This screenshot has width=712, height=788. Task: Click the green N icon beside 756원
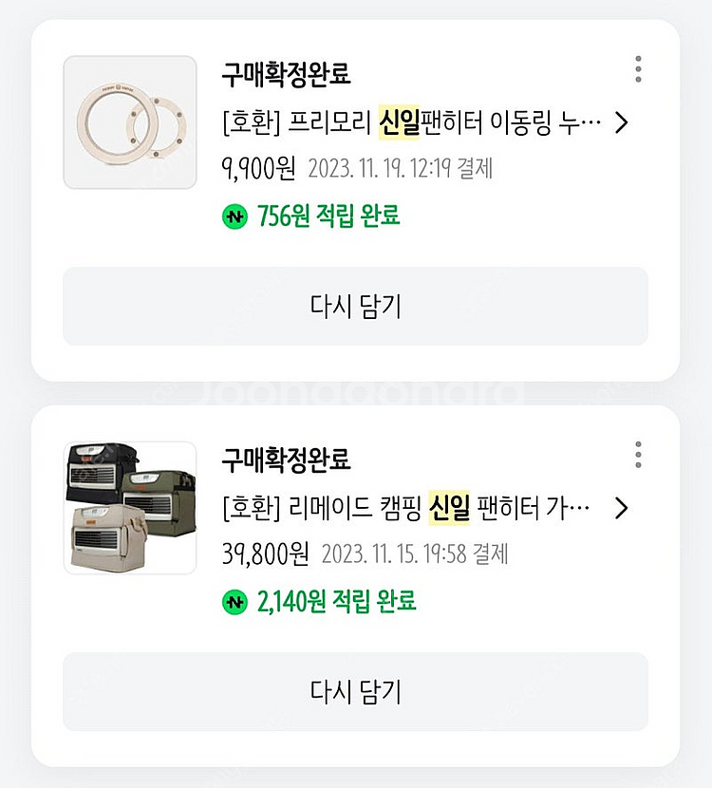(234, 216)
